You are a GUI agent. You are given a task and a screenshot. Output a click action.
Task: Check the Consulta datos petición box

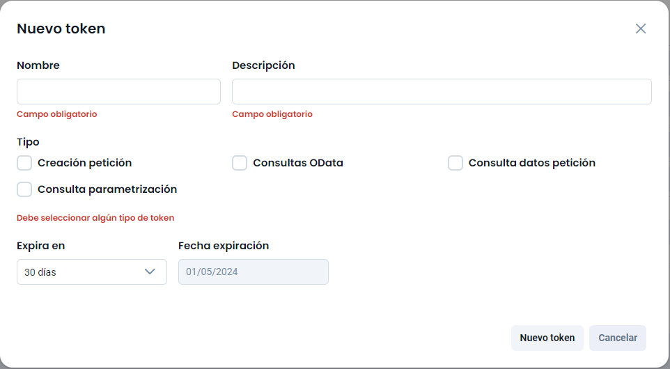(x=455, y=163)
